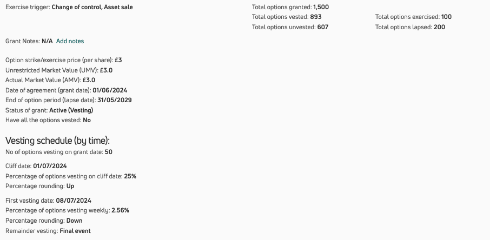Click the lapse date 31/05/2029
Viewport: 490px width, 240px height.
tap(115, 100)
